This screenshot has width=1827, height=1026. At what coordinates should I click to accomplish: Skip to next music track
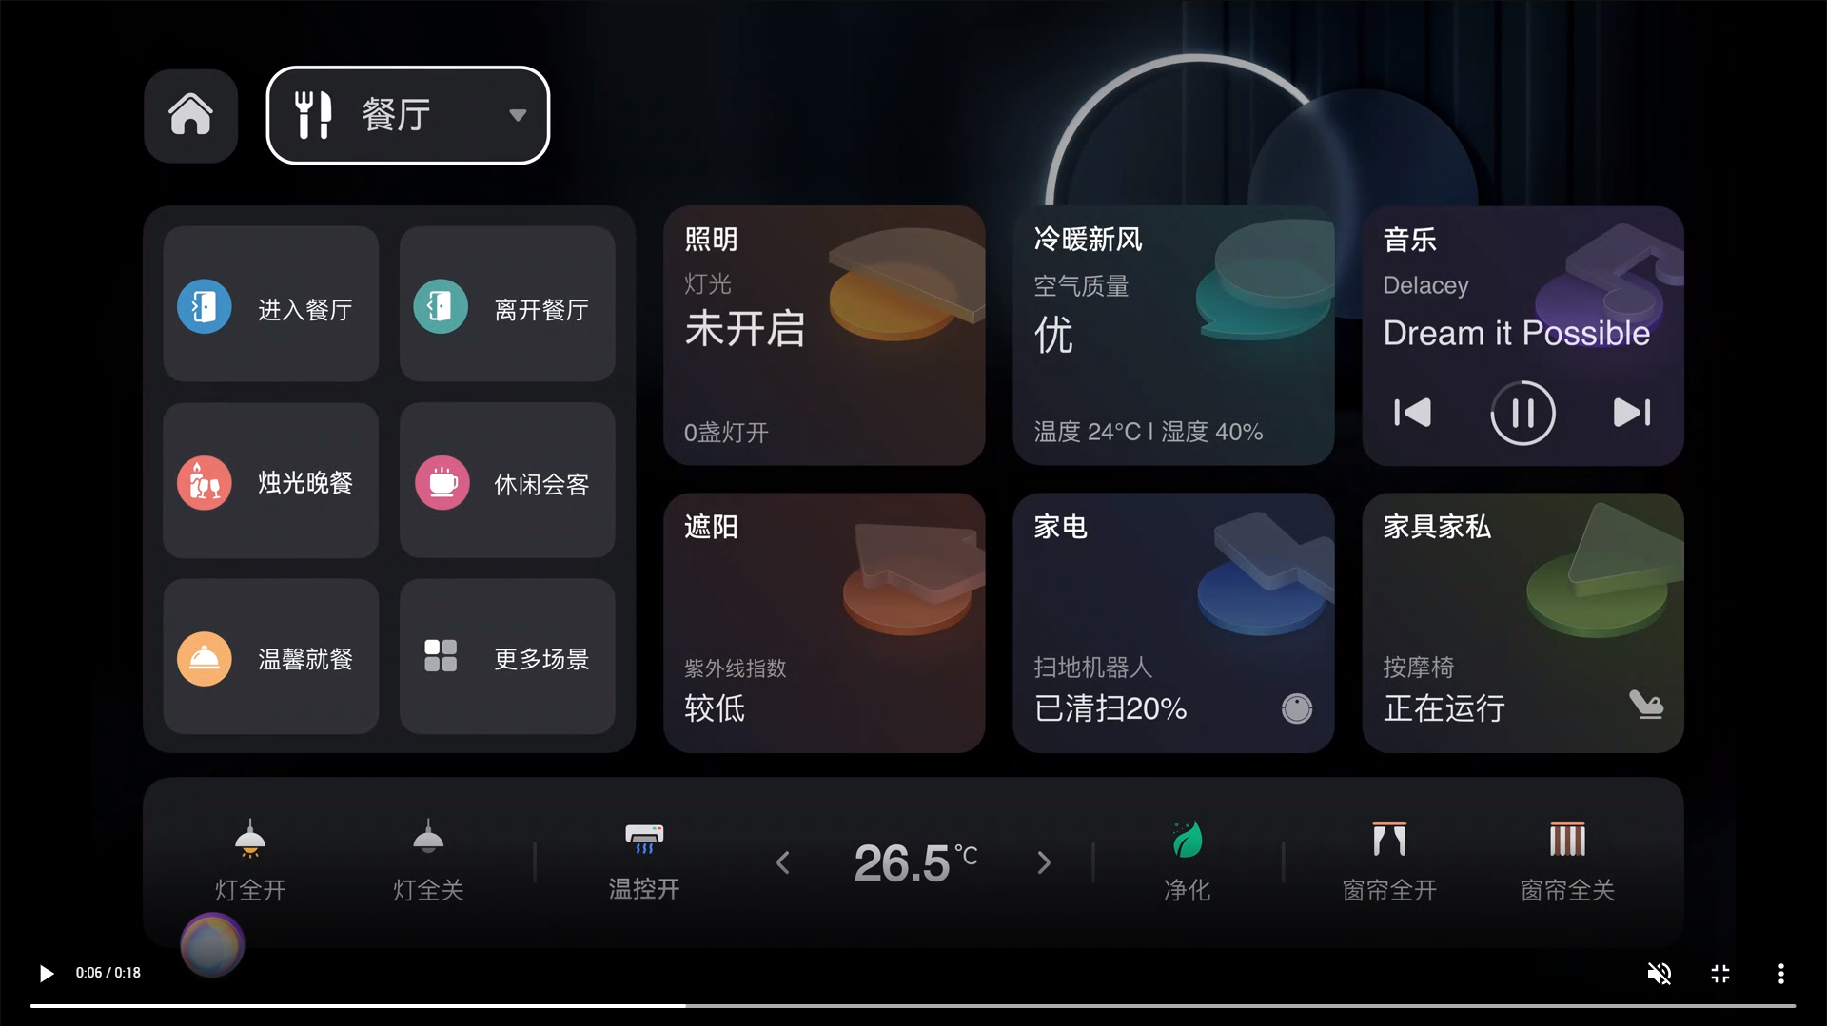pyautogui.click(x=1632, y=413)
